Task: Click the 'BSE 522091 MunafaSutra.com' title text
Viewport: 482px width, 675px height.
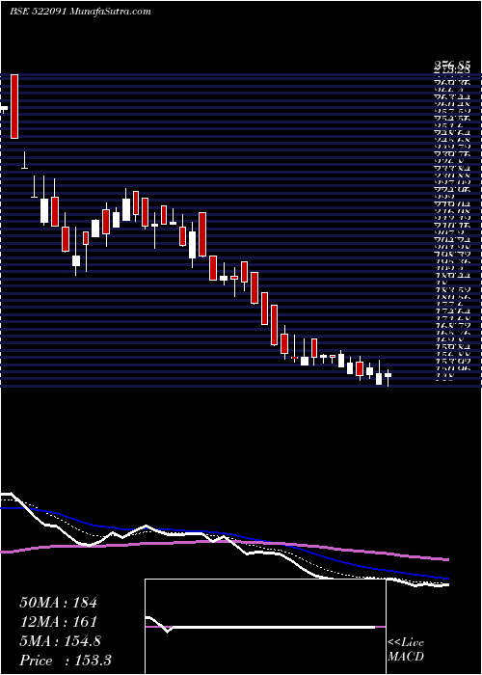Action: click(80, 12)
